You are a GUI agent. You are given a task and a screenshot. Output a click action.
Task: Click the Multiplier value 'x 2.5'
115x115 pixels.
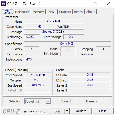tap(37, 80)
